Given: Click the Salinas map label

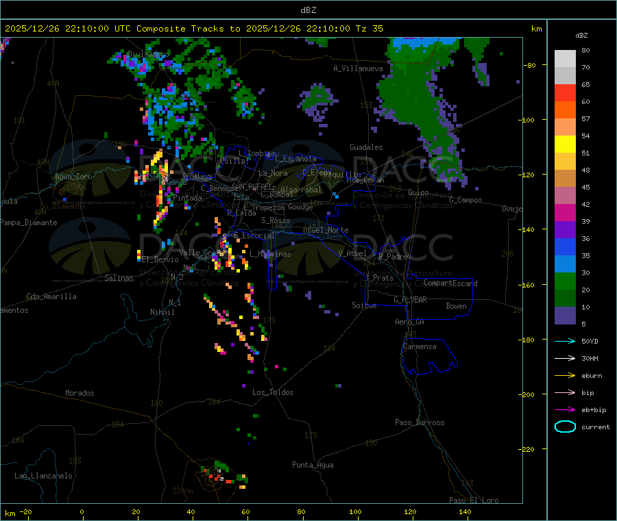Looking at the screenshot, I should click(119, 278).
